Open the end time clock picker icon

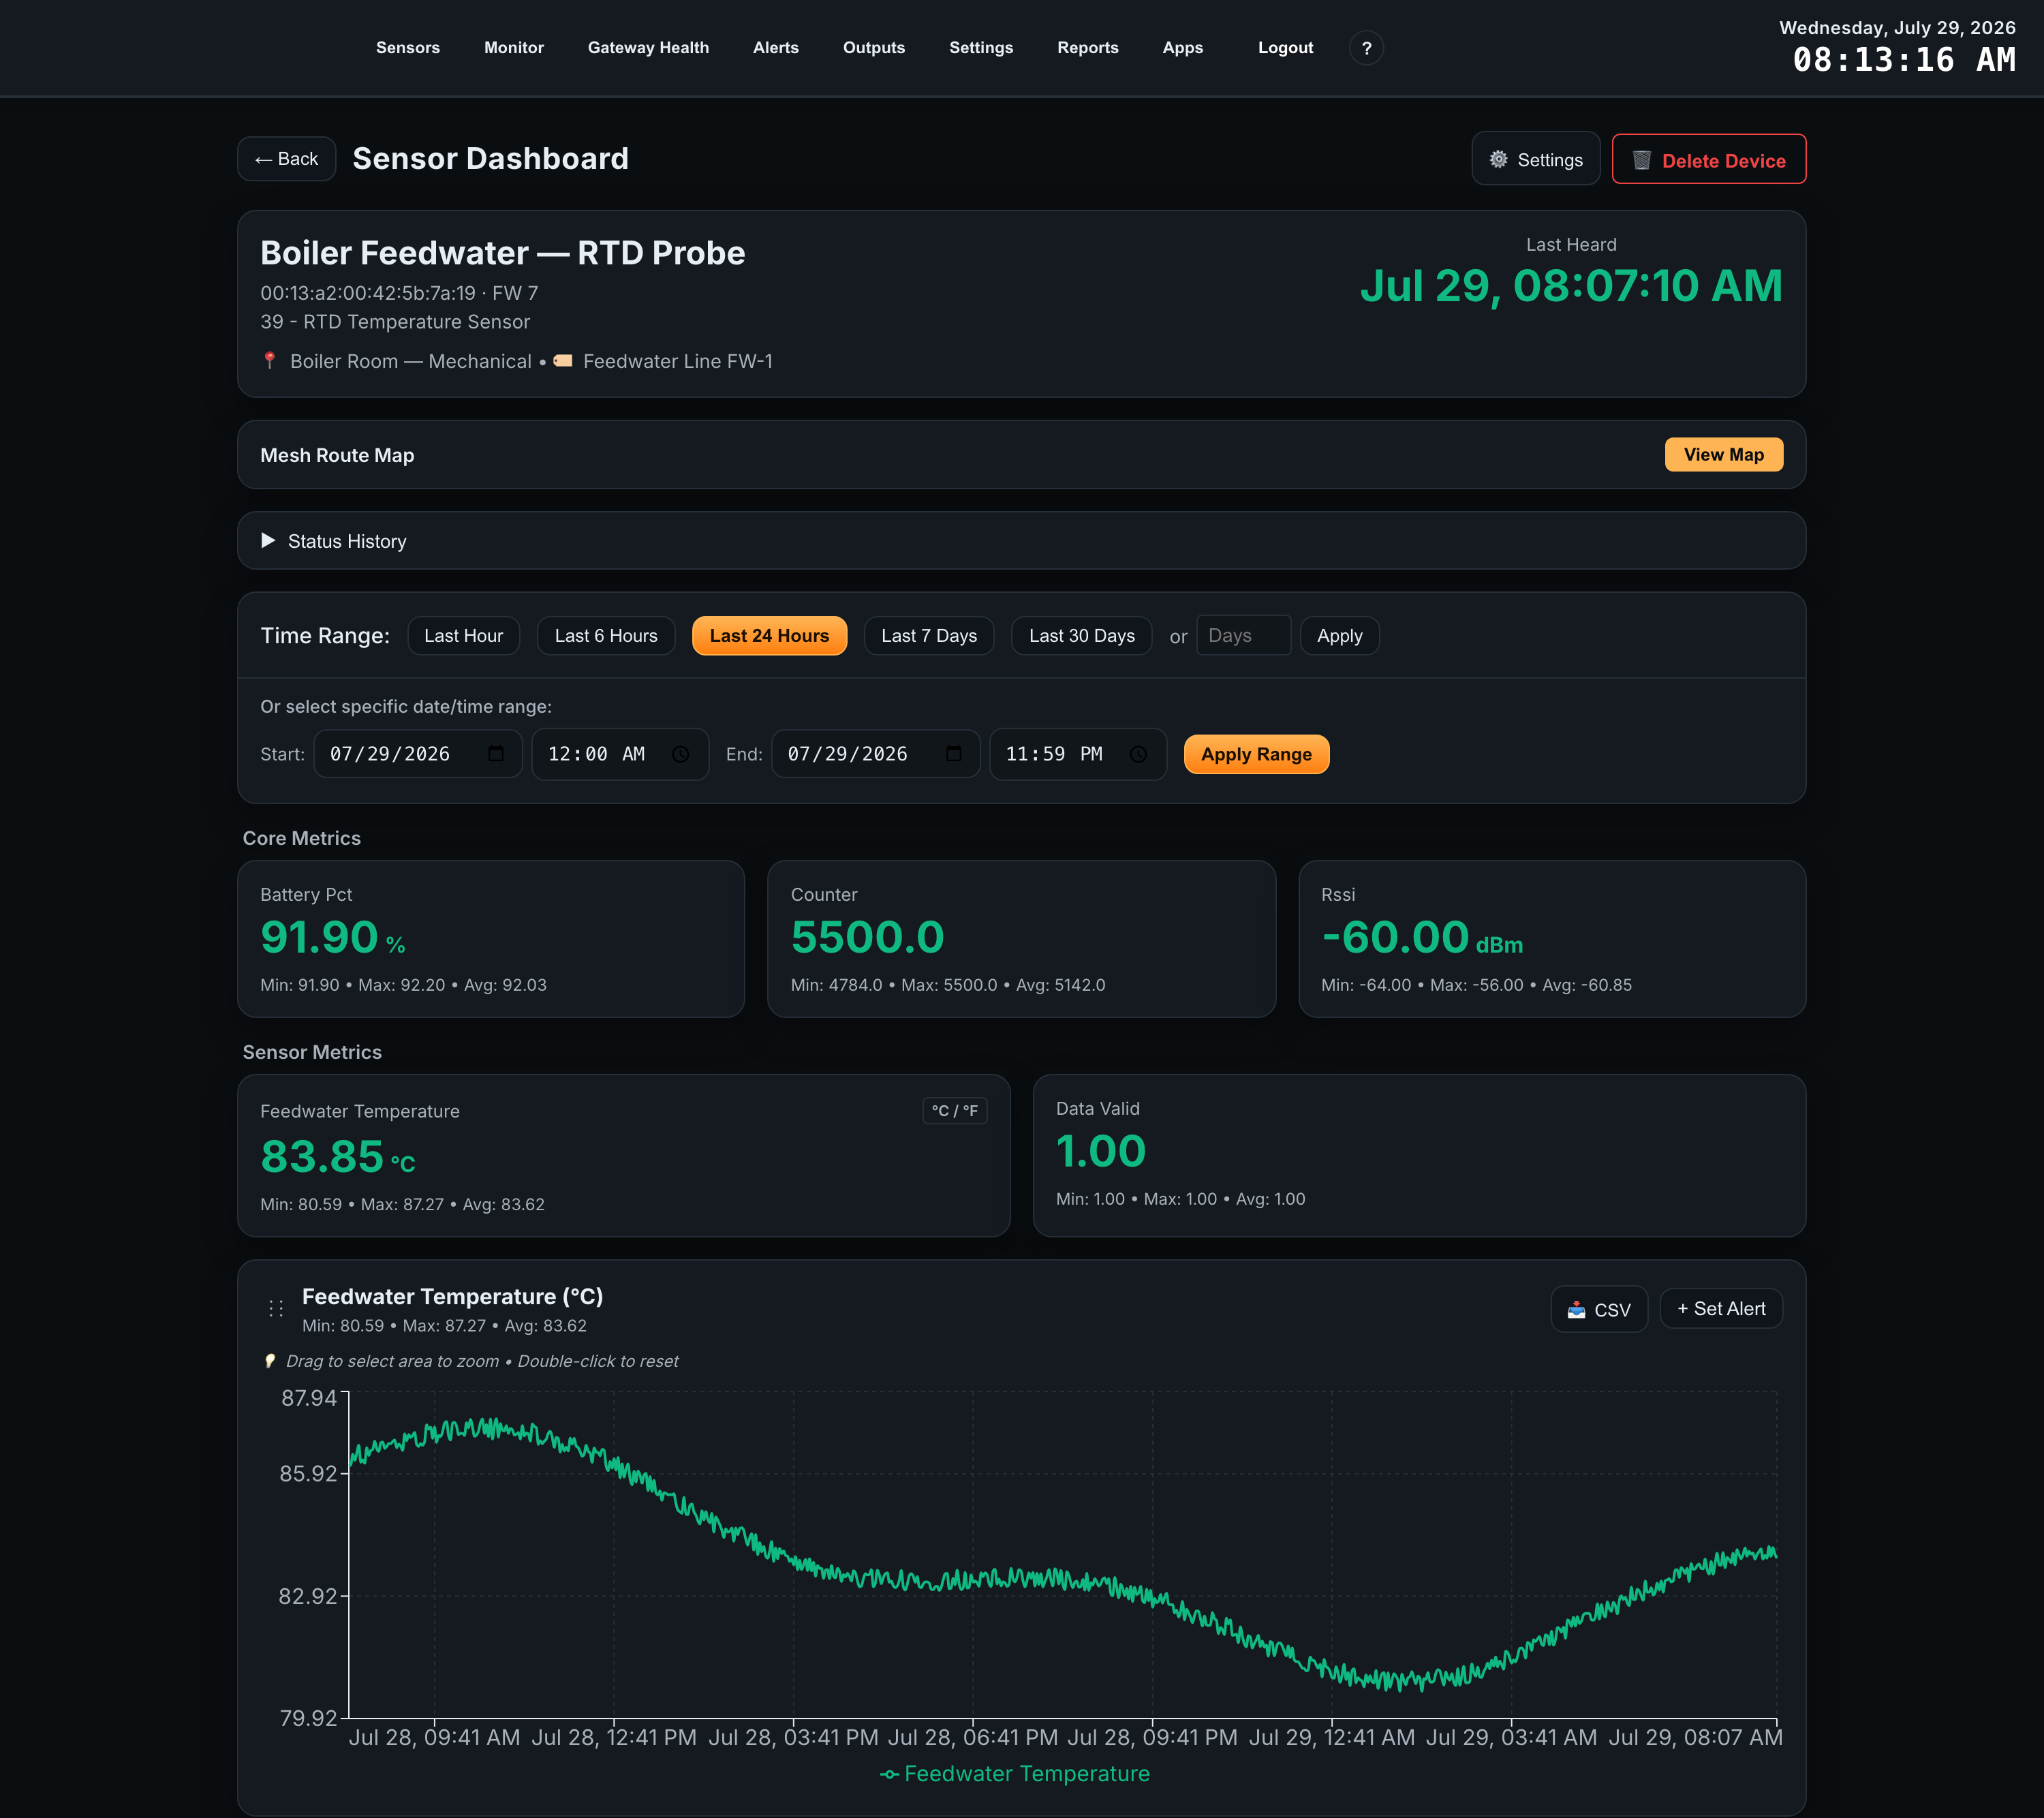(x=1138, y=754)
